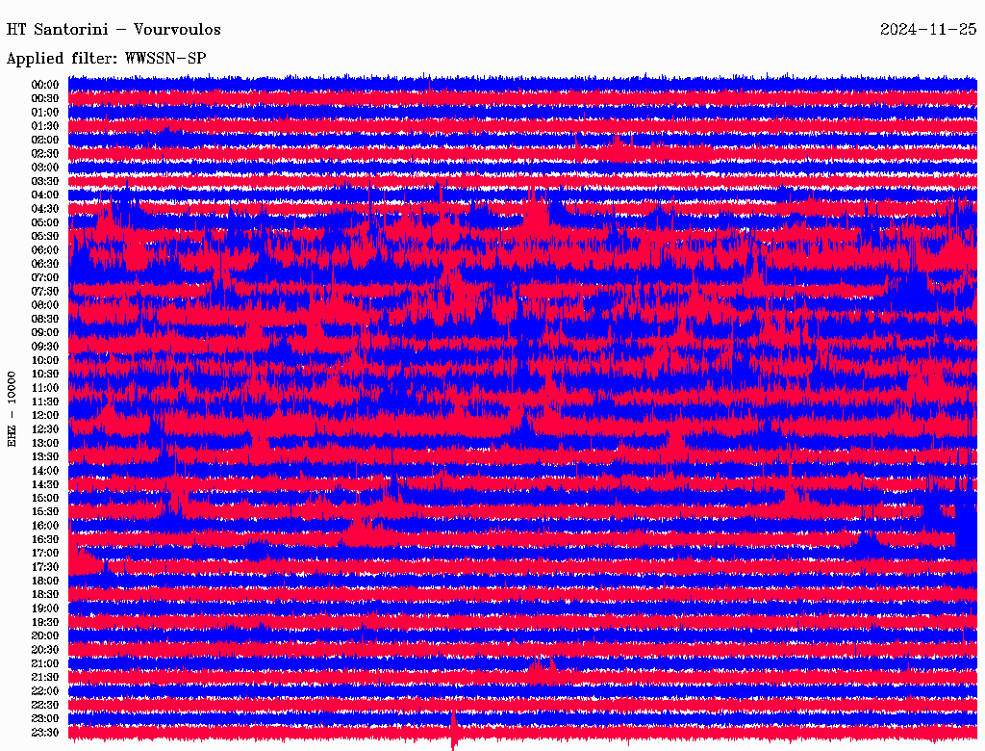Select the 14:00 time label
985x751 pixels.
(45, 471)
